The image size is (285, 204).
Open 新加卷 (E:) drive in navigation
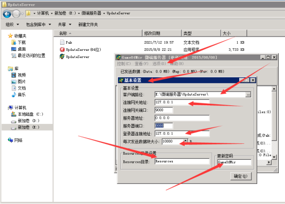pos(25,127)
